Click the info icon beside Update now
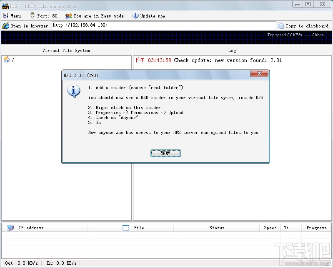 pyautogui.click(x=135, y=16)
